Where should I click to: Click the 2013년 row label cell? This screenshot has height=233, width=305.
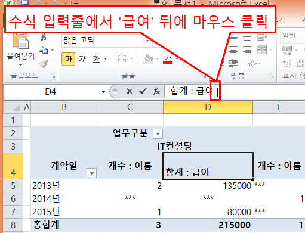tap(64, 186)
